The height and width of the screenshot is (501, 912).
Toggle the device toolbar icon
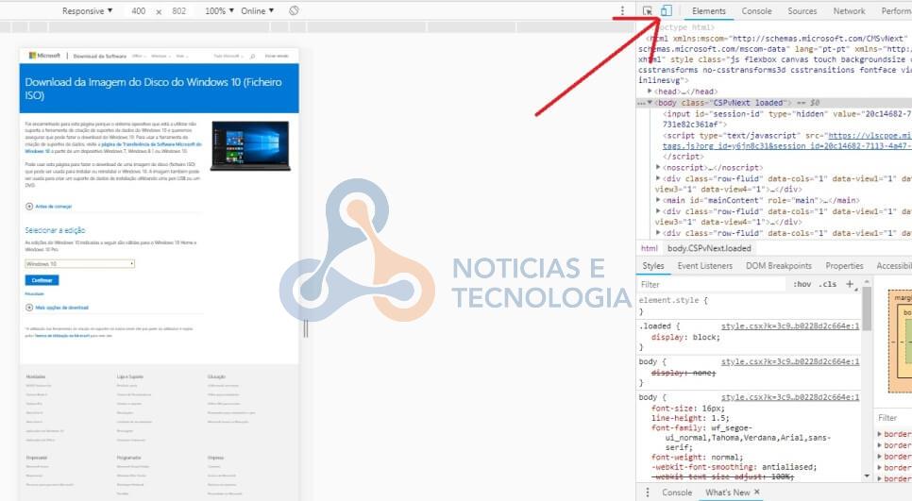click(666, 10)
